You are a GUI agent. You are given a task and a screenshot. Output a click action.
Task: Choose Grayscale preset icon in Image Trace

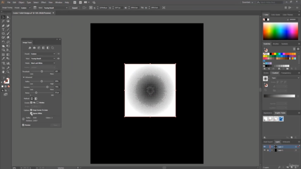43,48
